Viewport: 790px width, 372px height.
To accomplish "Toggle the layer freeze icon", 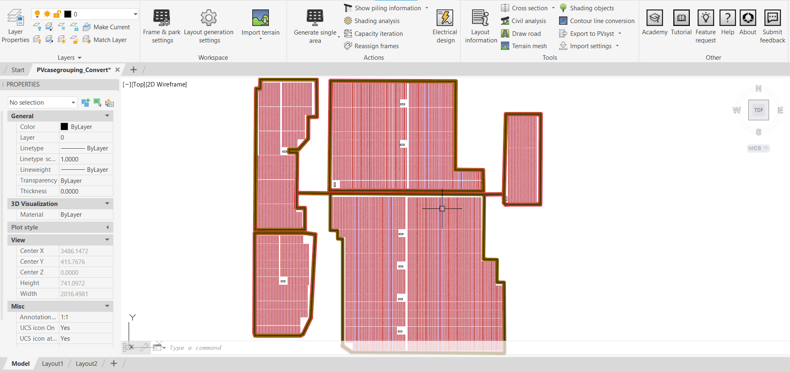I will point(47,14).
